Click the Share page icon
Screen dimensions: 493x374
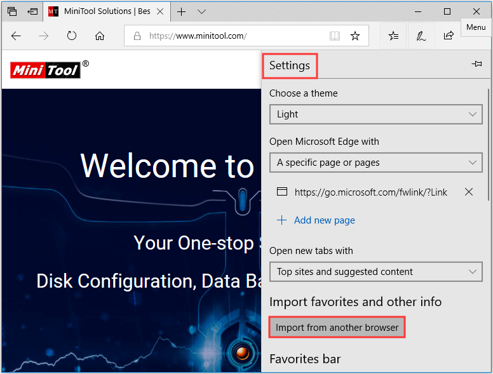[449, 36]
